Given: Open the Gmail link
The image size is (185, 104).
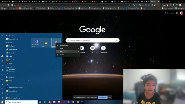Looking at the screenshot, I should pyautogui.click(x=166, y=13).
